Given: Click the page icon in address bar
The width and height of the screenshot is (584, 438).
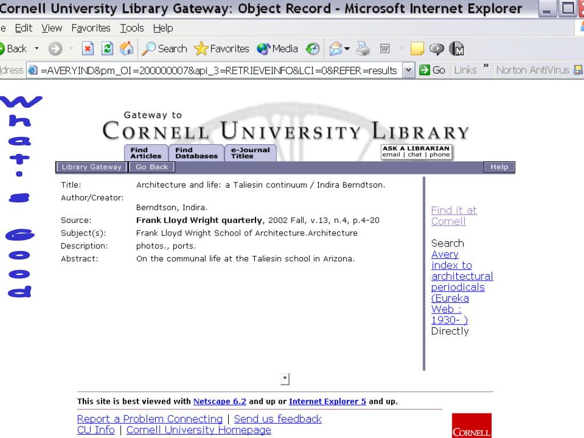Looking at the screenshot, I should pos(33,70).
